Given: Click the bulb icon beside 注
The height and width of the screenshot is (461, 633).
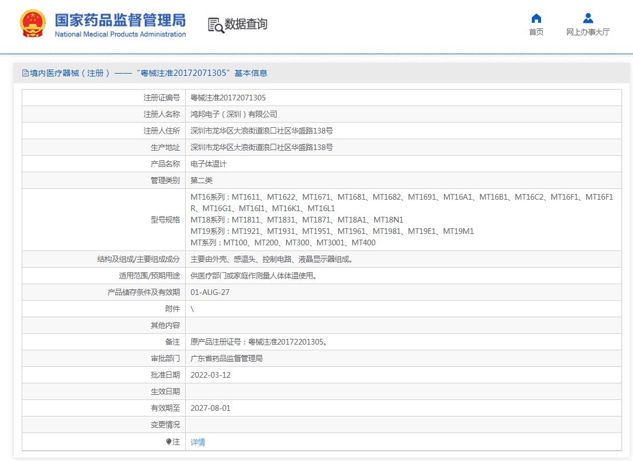Looking at the screenshot, I should (169, 442).
